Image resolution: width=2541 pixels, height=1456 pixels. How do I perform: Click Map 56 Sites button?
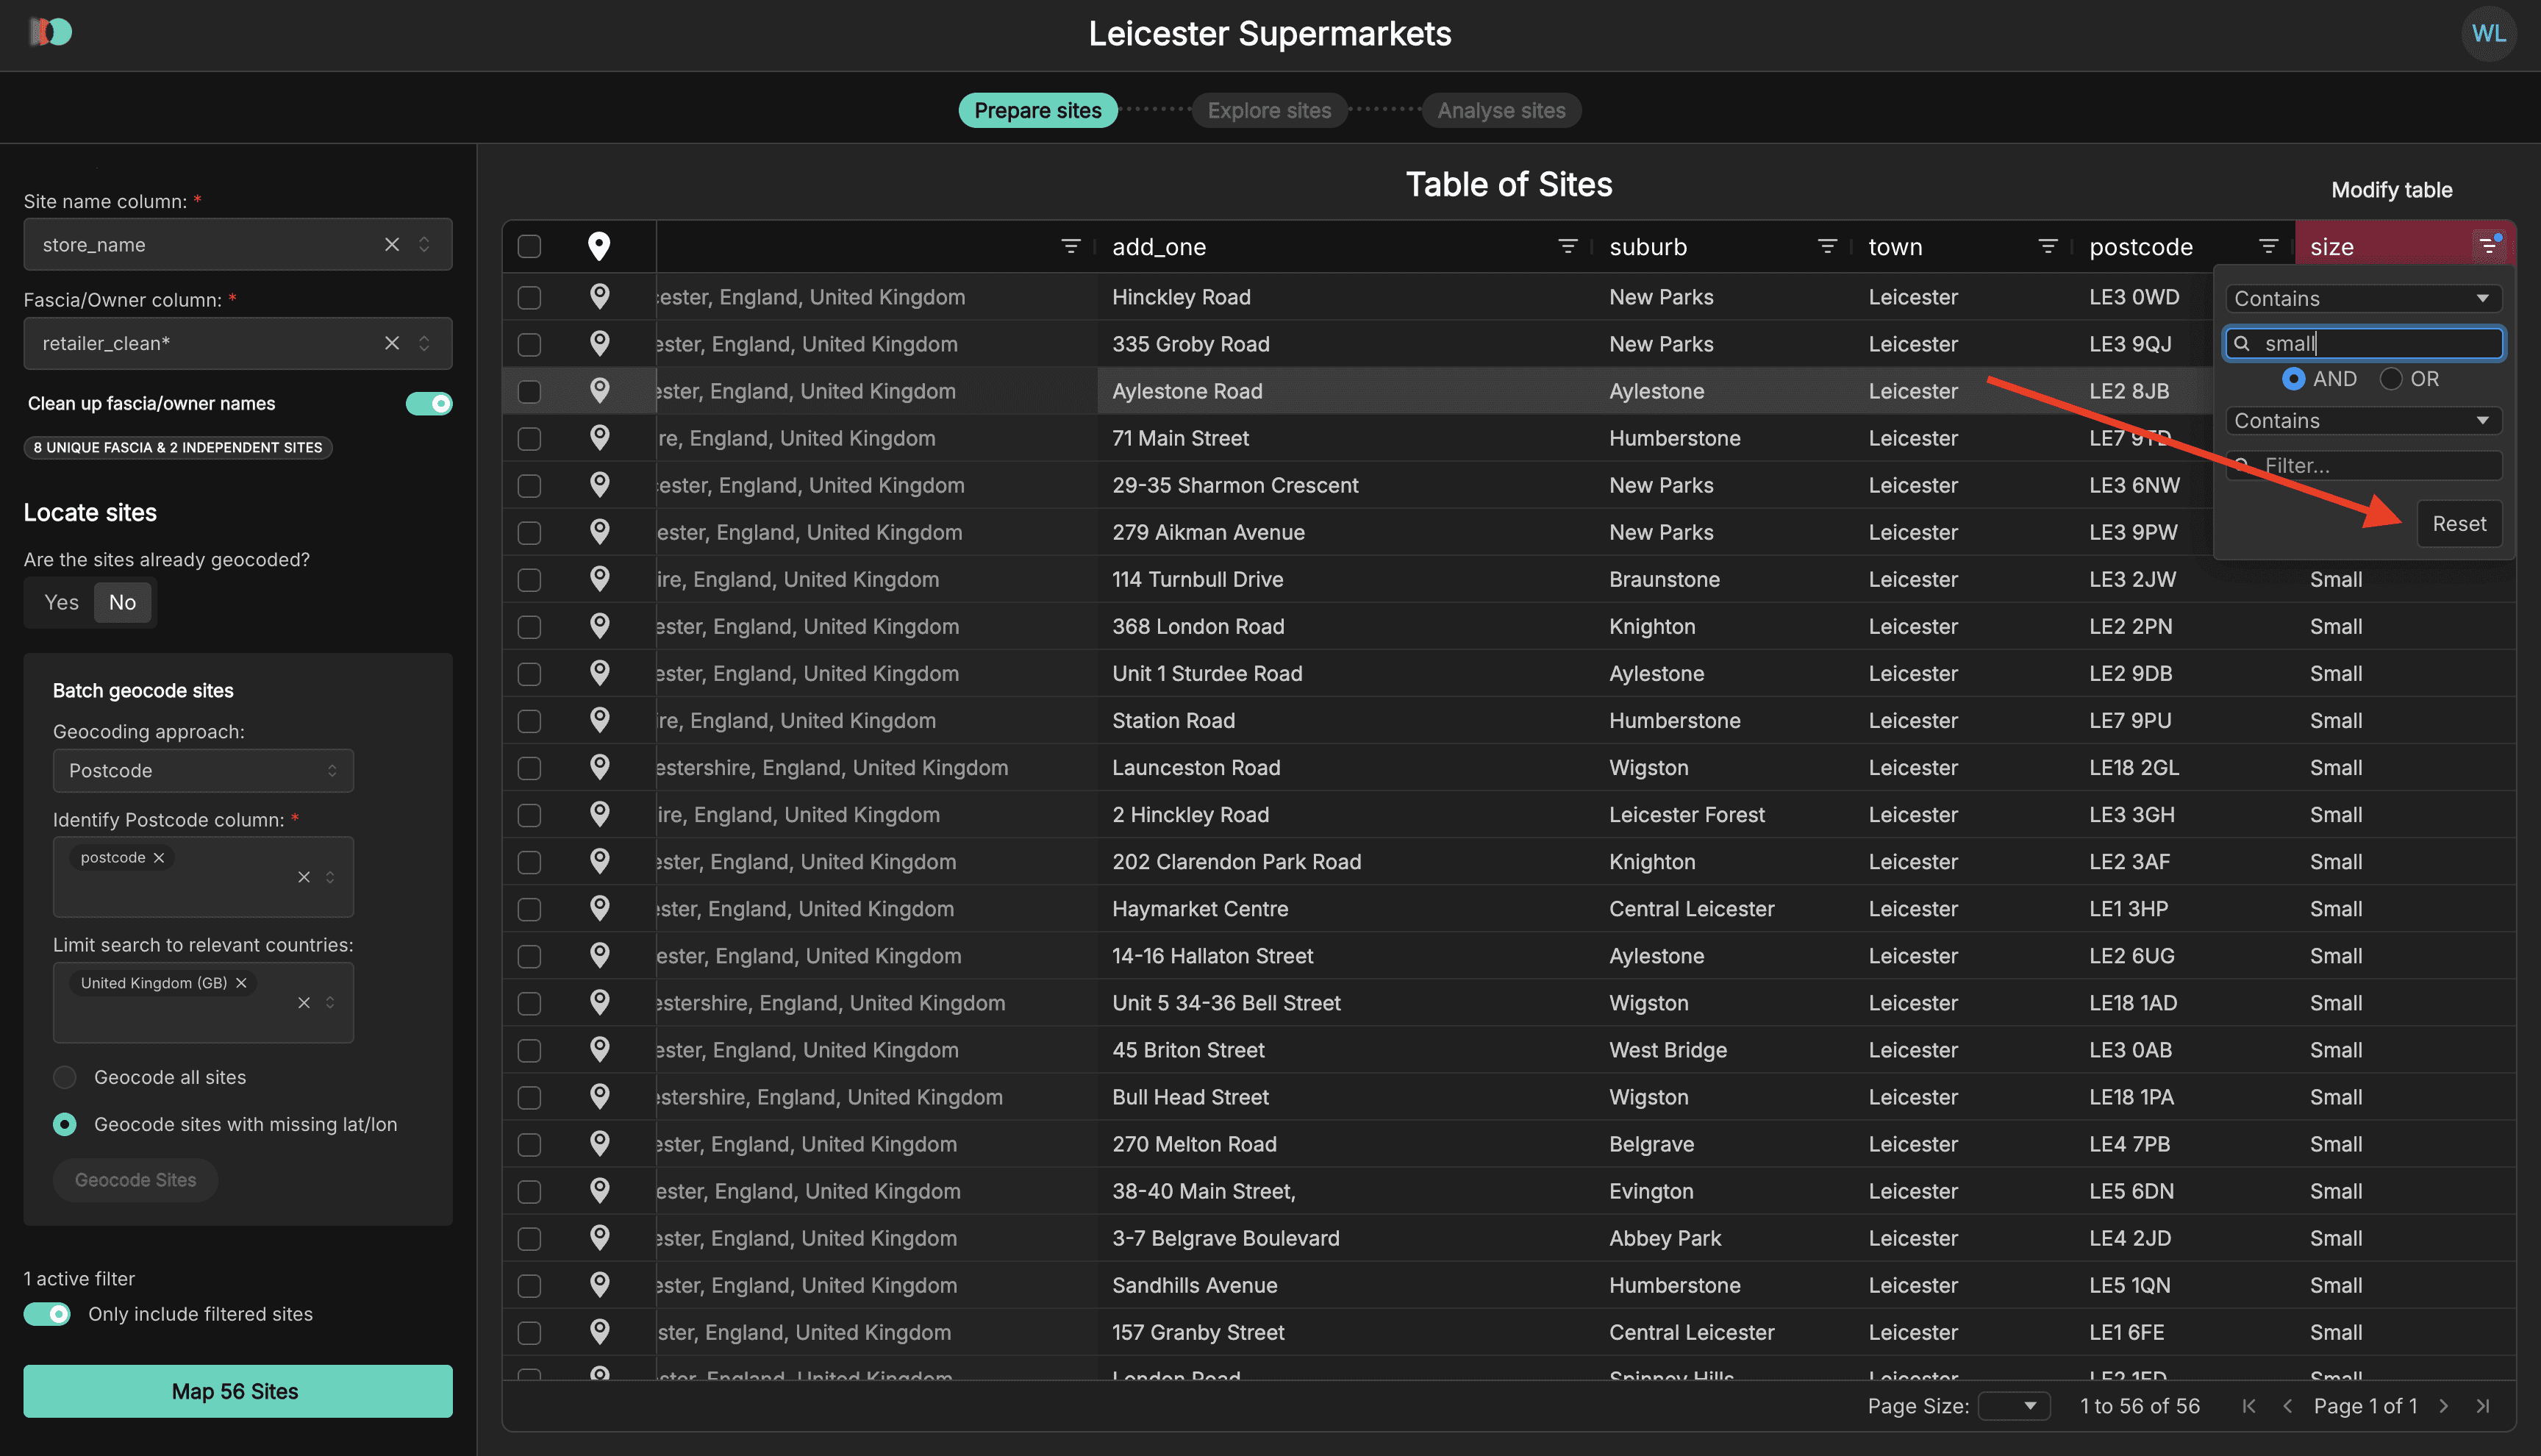[x=238, y=1391]
